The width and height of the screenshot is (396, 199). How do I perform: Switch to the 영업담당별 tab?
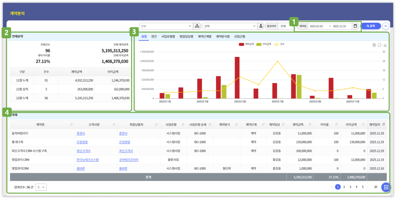186,36
